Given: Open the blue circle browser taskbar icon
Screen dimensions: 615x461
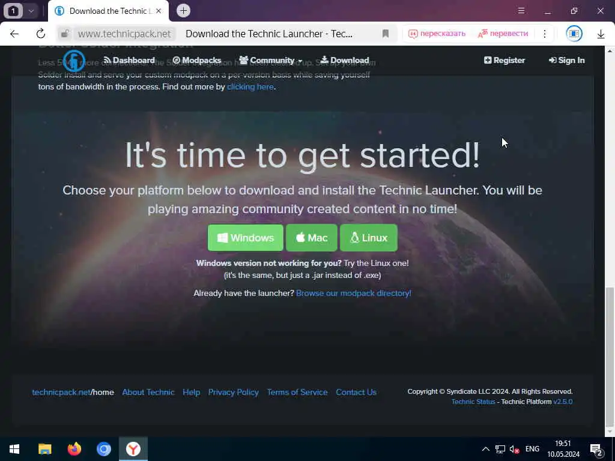Looking at the screenshot, I should [104, 449].
